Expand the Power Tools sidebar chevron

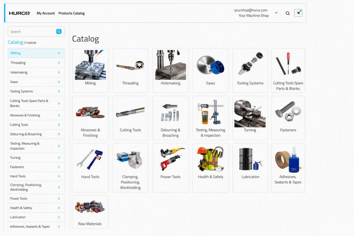coord(59,199)
